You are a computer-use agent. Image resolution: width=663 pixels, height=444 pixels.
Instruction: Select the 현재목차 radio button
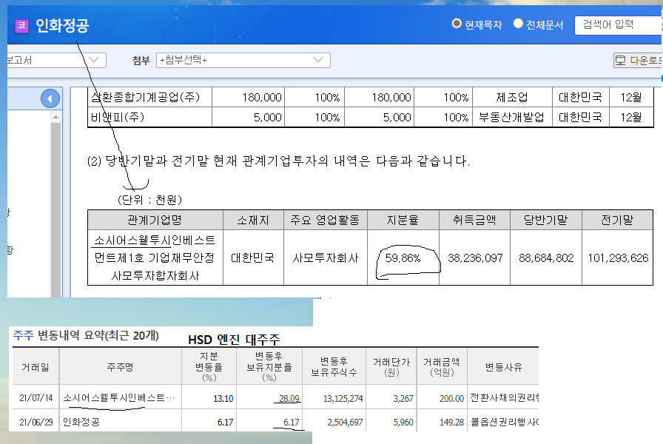[457, 24]
